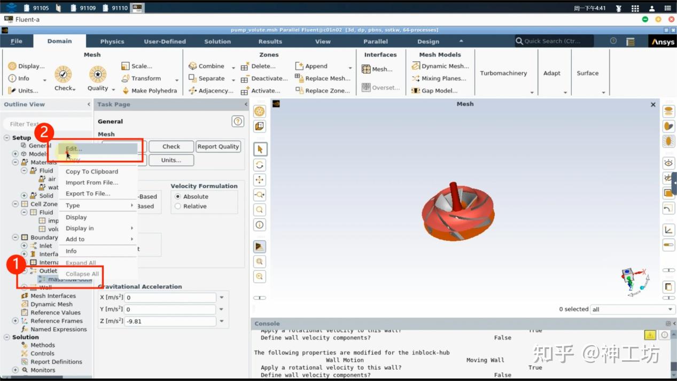Click Deactivate zones tool
Viewport: 677px width, 381px height.
[x=264, y=79]
